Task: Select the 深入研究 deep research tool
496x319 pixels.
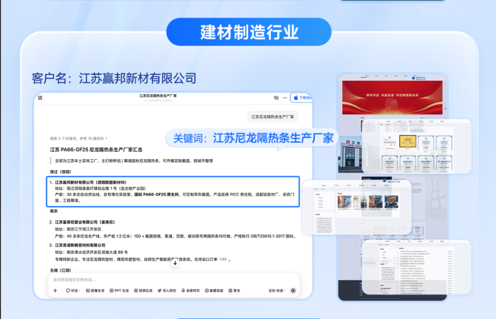Action: click(167, 291)
